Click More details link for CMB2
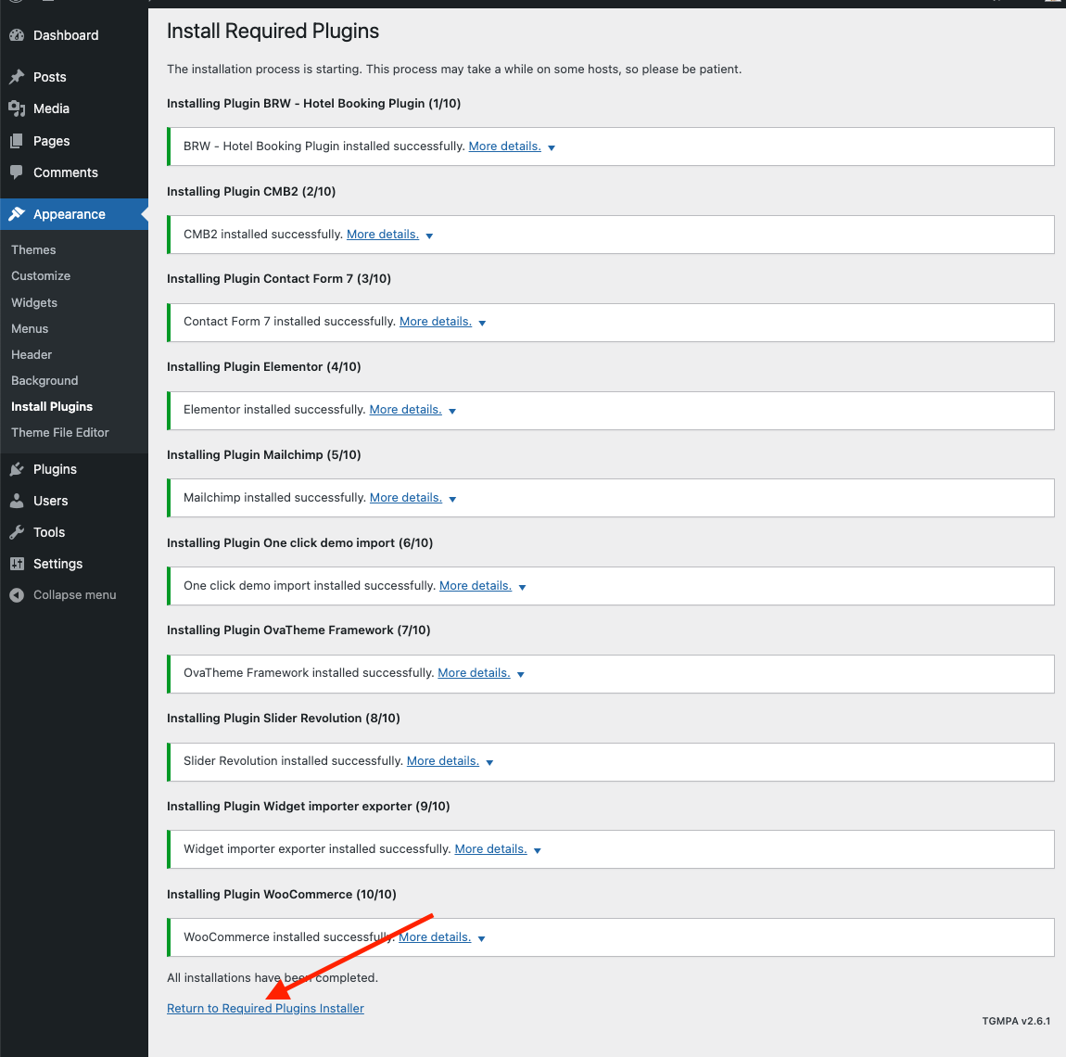The image size is (1066, 1057). 383,235
